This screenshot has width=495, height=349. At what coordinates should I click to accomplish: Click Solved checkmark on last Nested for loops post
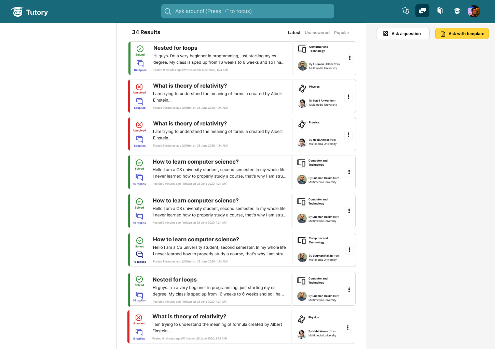(x=139, y=279)
